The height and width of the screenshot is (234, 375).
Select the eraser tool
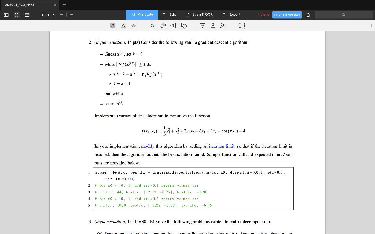tap(163, 26)
